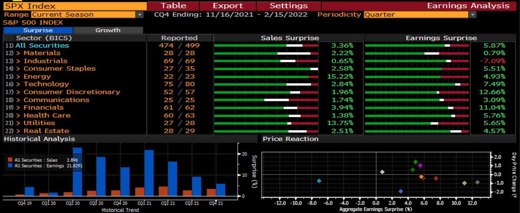
Task: Click the Earnings Analysis title label
Action: [468, 6]
